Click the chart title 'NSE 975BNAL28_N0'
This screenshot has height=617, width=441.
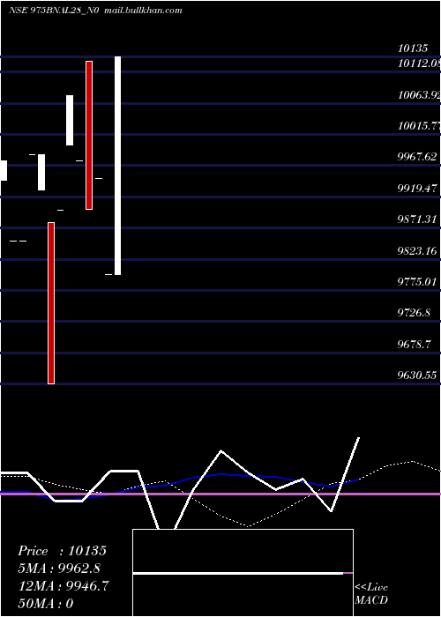pos(55,11)
